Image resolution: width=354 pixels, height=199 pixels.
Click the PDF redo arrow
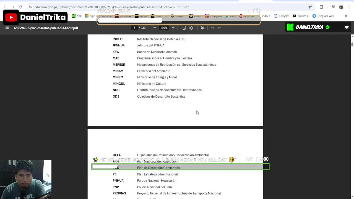click(x=220, y=28)
